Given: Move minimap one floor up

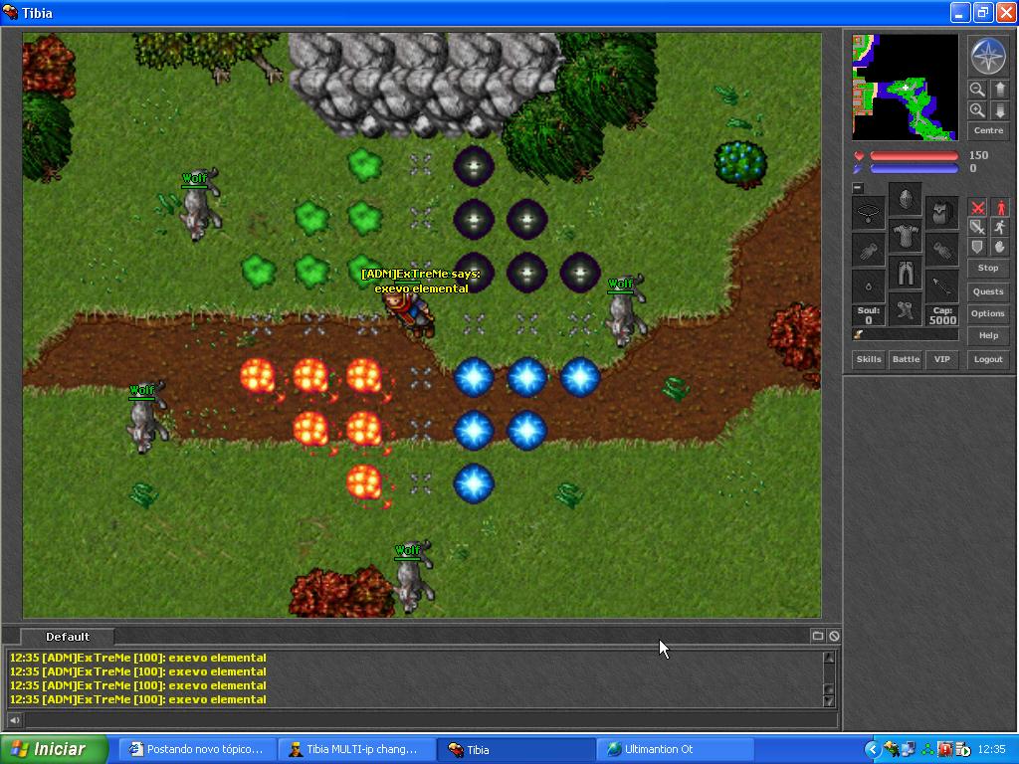Looking at the screenshot, I should pyautogui.click(x=1000, y=89).
